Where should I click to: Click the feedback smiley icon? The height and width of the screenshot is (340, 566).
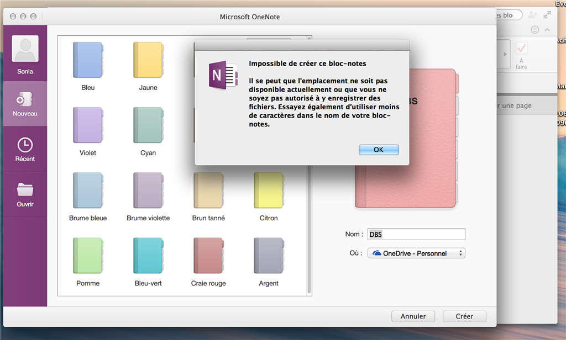tap(535, 30)
